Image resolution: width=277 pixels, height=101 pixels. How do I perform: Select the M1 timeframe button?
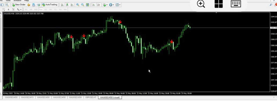(26, 9)
